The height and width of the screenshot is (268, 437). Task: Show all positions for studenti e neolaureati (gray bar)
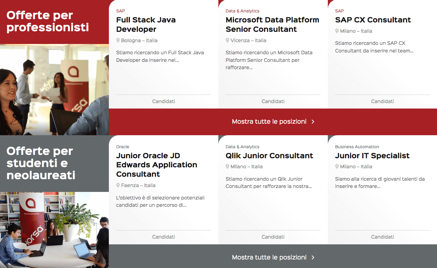[273, 257]
